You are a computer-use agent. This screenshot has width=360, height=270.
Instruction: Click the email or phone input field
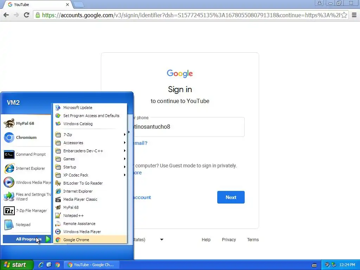[189, 127]
